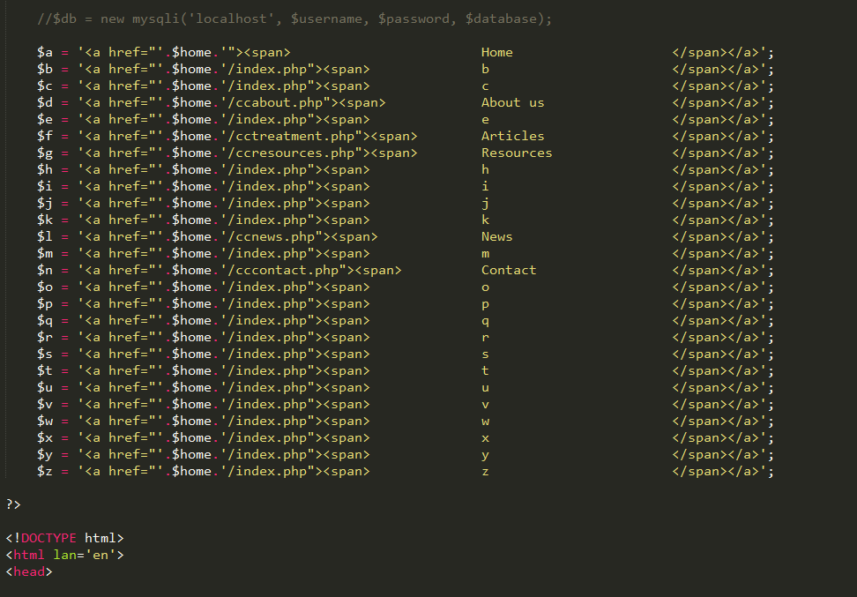
Task: Click the head opening tag
Action: (27, 571)
